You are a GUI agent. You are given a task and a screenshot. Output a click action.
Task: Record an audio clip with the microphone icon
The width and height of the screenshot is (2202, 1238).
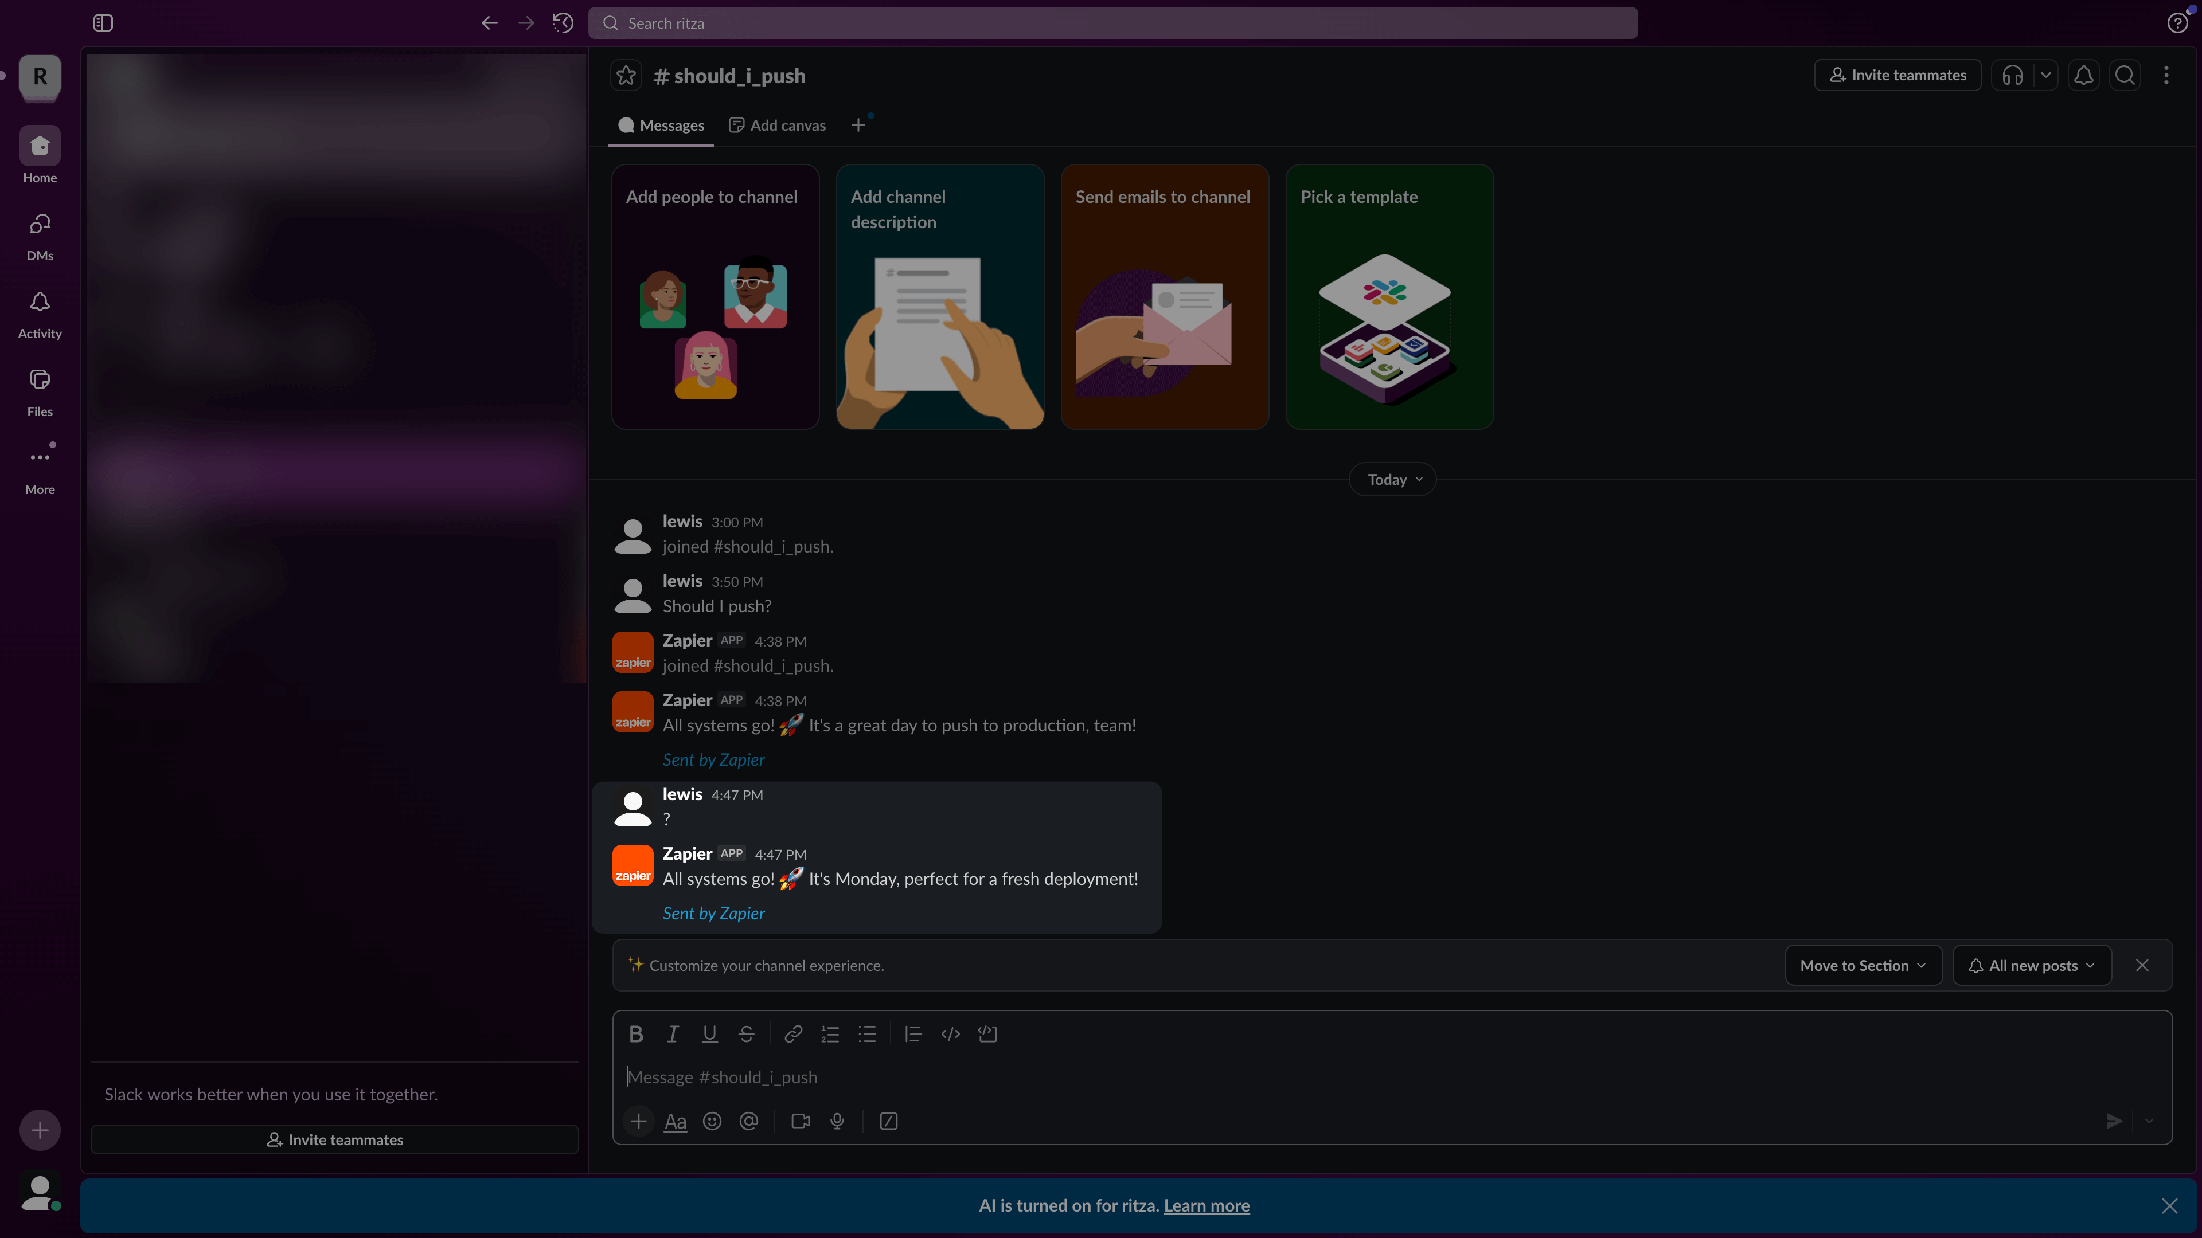[836, 1121]
